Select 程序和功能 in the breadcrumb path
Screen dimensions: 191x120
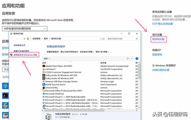coord(56,39)
